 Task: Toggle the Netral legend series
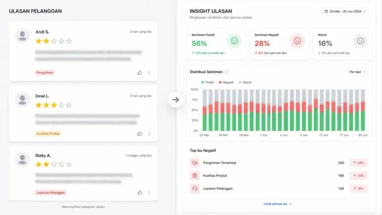(x=245, y=83)
